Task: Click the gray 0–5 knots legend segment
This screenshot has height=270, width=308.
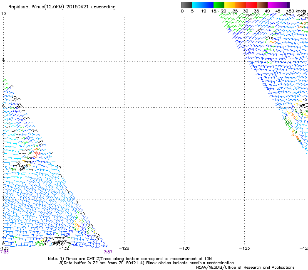Action: pos(186,5)
